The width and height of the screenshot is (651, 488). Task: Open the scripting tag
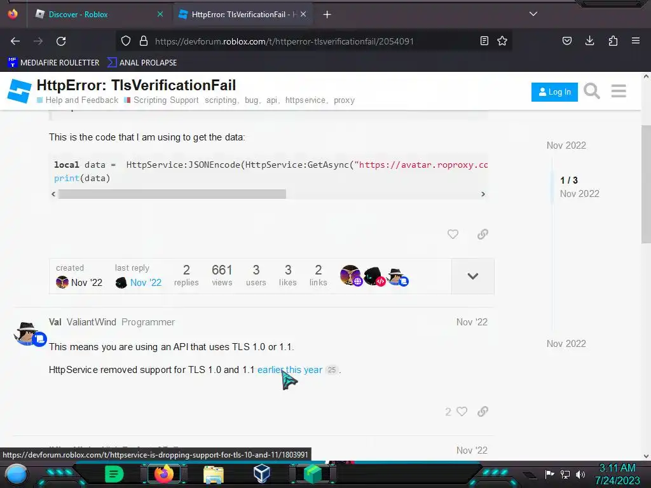(221, 100)
